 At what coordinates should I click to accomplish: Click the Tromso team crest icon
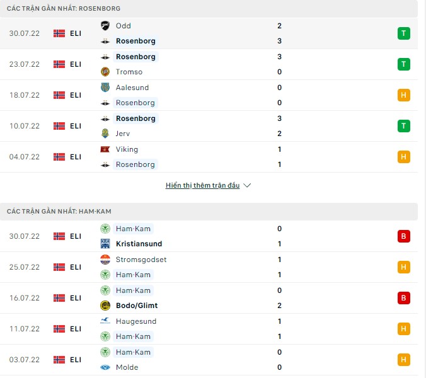click(105, 72)
